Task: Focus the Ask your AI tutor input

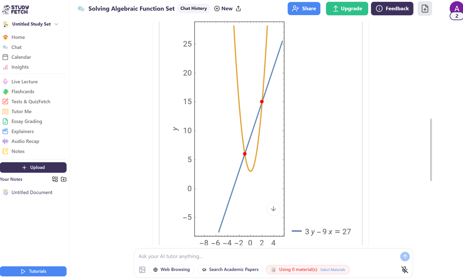Action: (x=268, y=257)
